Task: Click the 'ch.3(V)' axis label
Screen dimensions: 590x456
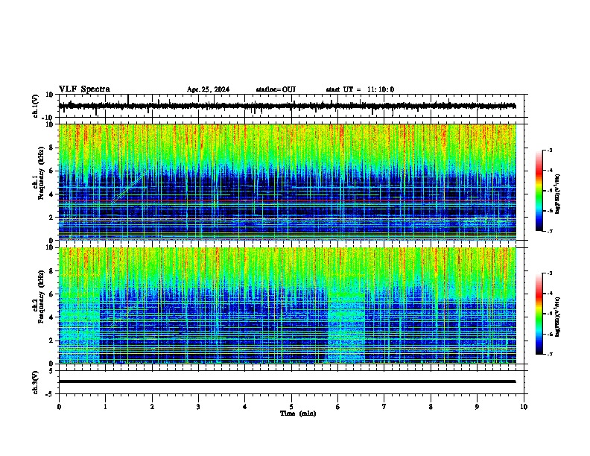Action: (36, 382)
